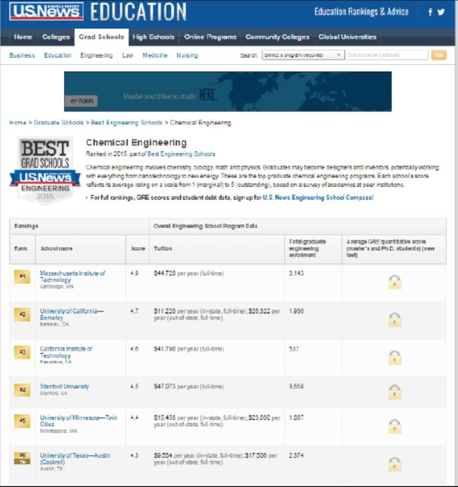Click the lock icon in the Berkeley row
458x487 pixels.
coord(395,320)
